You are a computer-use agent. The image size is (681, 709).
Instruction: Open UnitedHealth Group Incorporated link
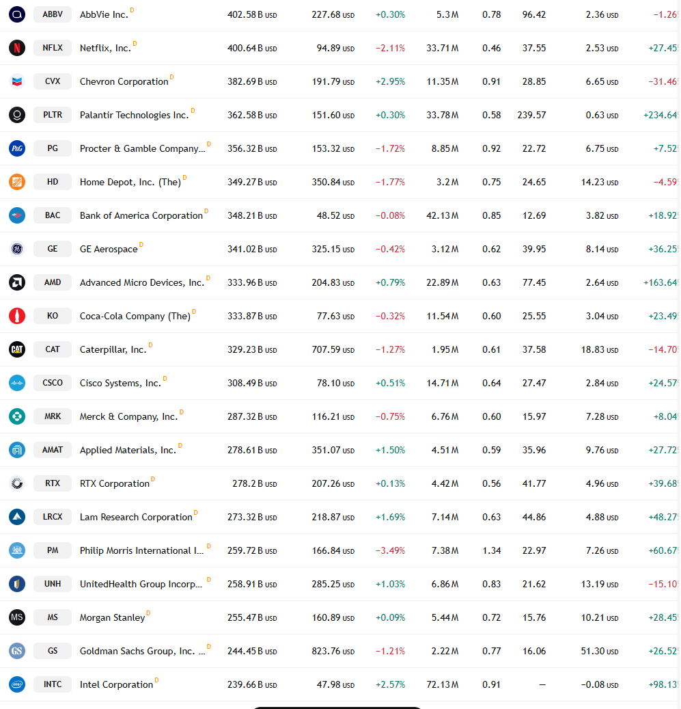(x=141, y=584)
